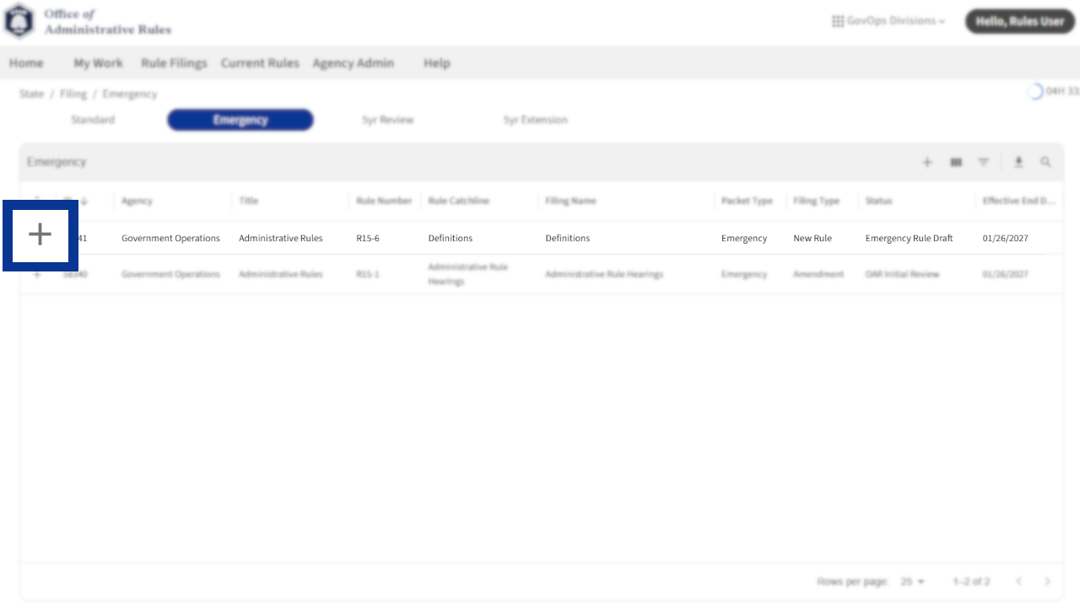This screenshot has height=607, width=1080.
Task: Switch to the 5yr Review tab
Action: pos(387,120)
